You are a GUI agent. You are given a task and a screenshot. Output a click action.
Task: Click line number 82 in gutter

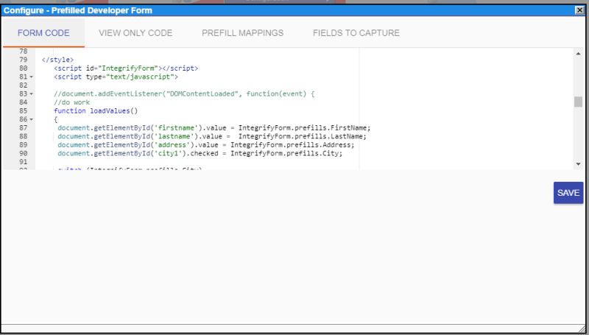click(x=24, y=85)
